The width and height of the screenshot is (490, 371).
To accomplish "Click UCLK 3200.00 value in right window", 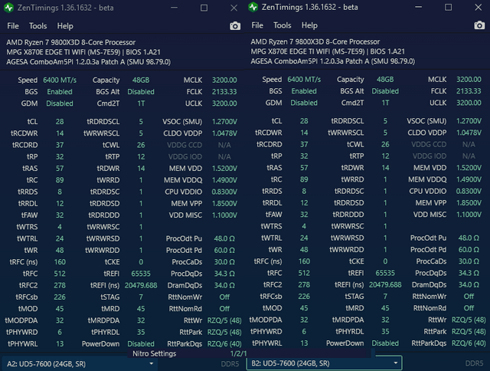I will click(469, 103).
